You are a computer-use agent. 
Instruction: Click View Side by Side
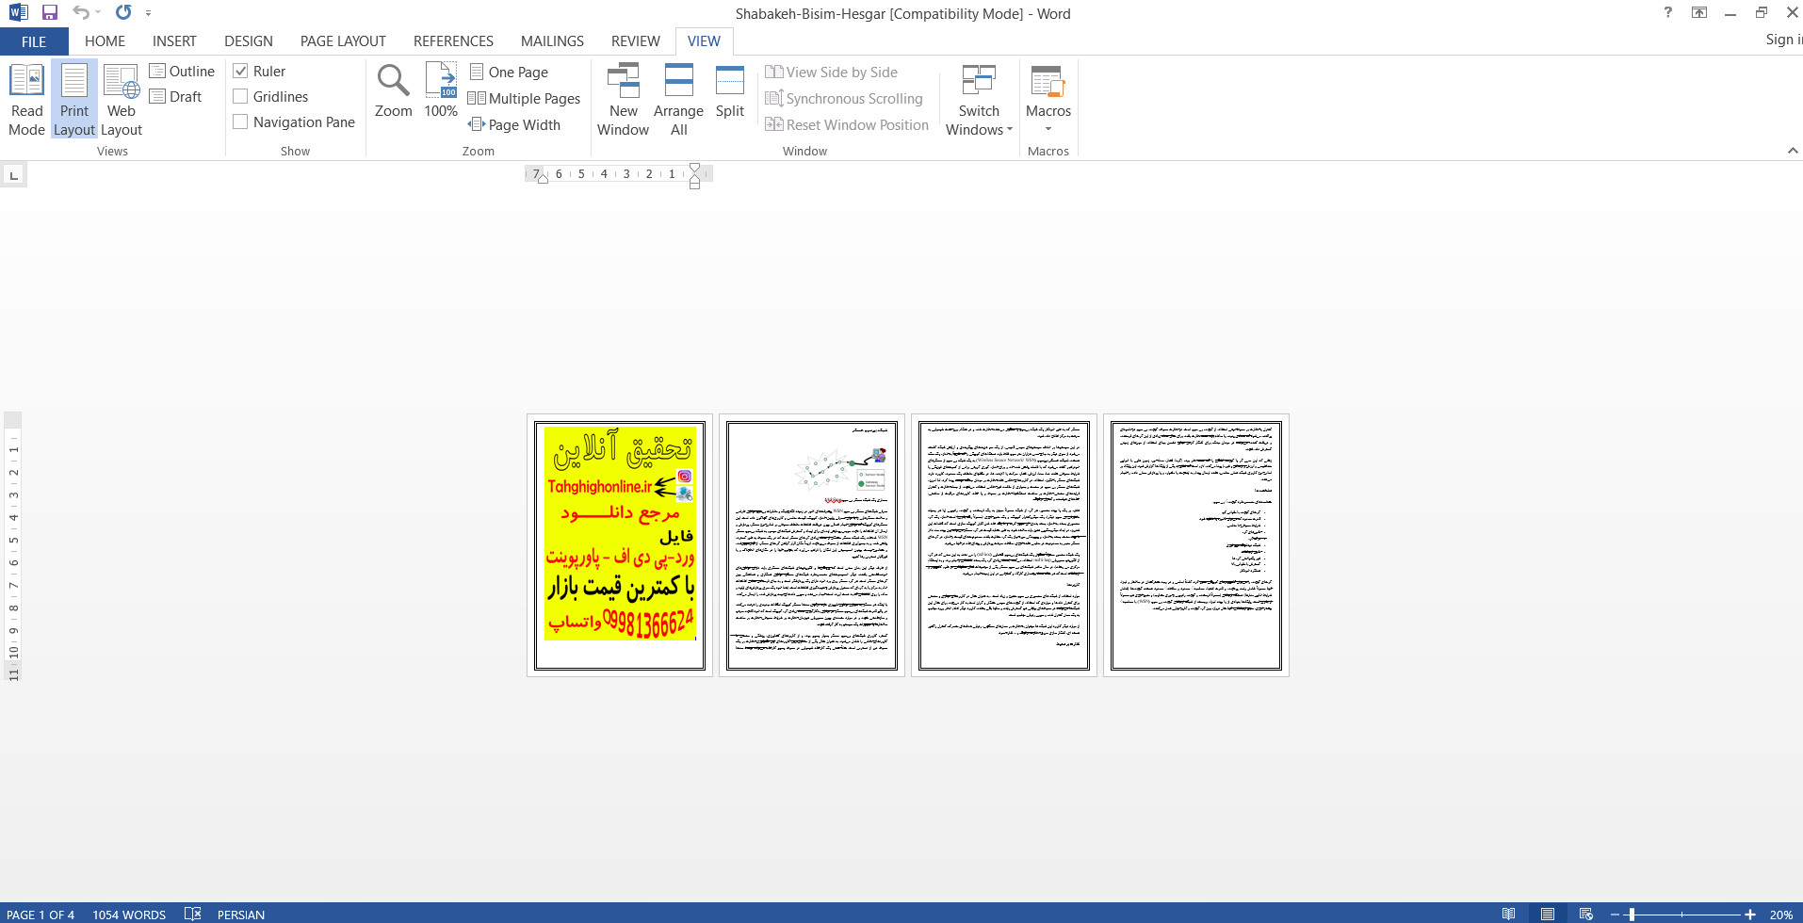coord(832,72)
